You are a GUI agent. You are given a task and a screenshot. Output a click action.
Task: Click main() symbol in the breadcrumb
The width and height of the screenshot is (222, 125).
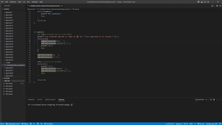click(76, 9)
